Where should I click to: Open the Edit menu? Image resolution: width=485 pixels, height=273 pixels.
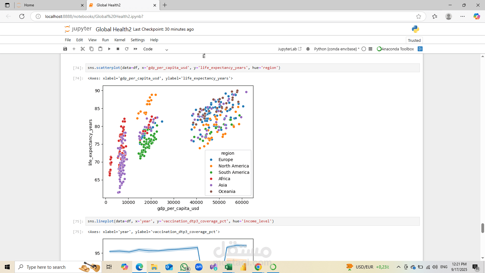tap(79, 40)
